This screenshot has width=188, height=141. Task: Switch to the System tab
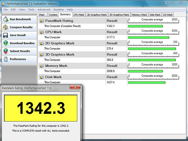[x=53, y=15]
